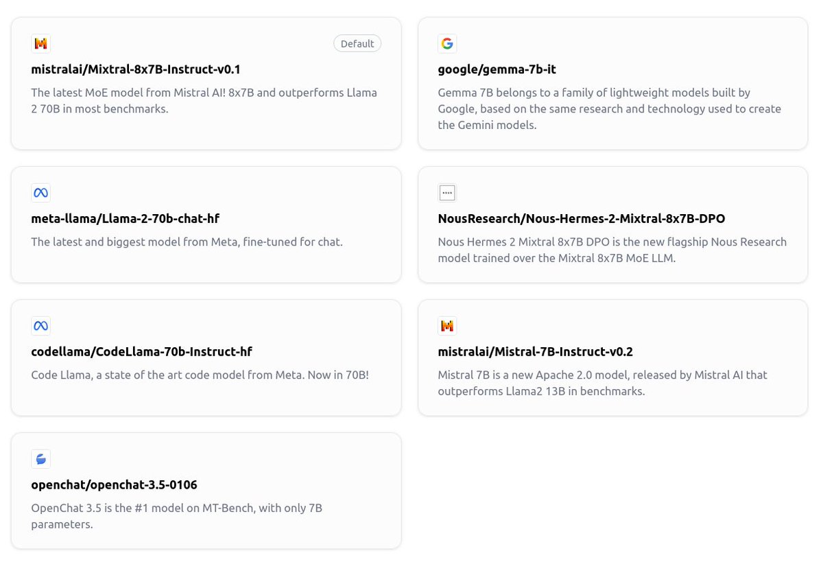Click the Mistral logo on the Mistral-7B-Instruct card
823x562 pixels.
[447, 326]
